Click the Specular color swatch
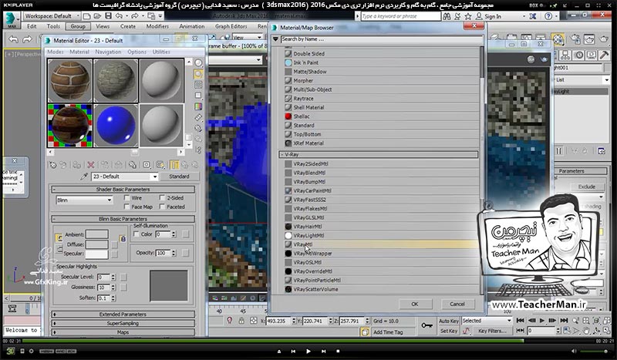Image resolution: width=617 pixels, height=360 pixels. pos(97,254)
